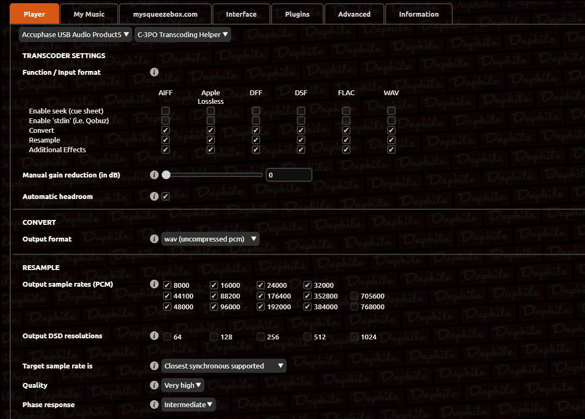Switch to the Plugins tab

297,14
